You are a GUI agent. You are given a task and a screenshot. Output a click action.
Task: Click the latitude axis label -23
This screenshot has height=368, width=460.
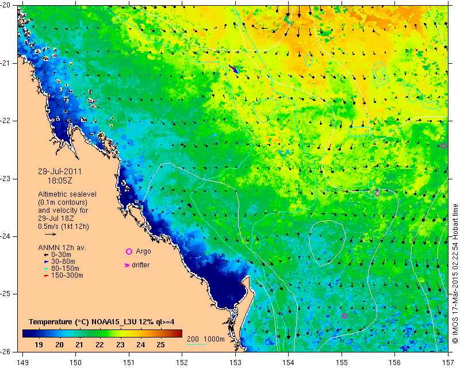coord(5,179)
